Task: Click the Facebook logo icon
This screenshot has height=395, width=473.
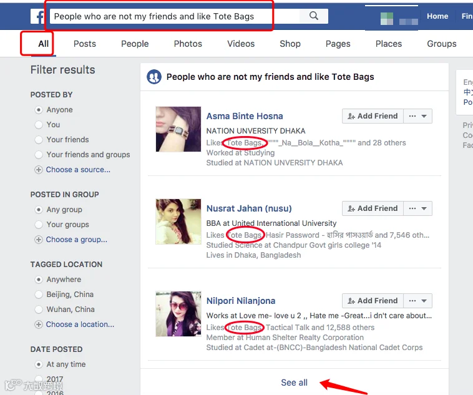Action: (37, 16)
